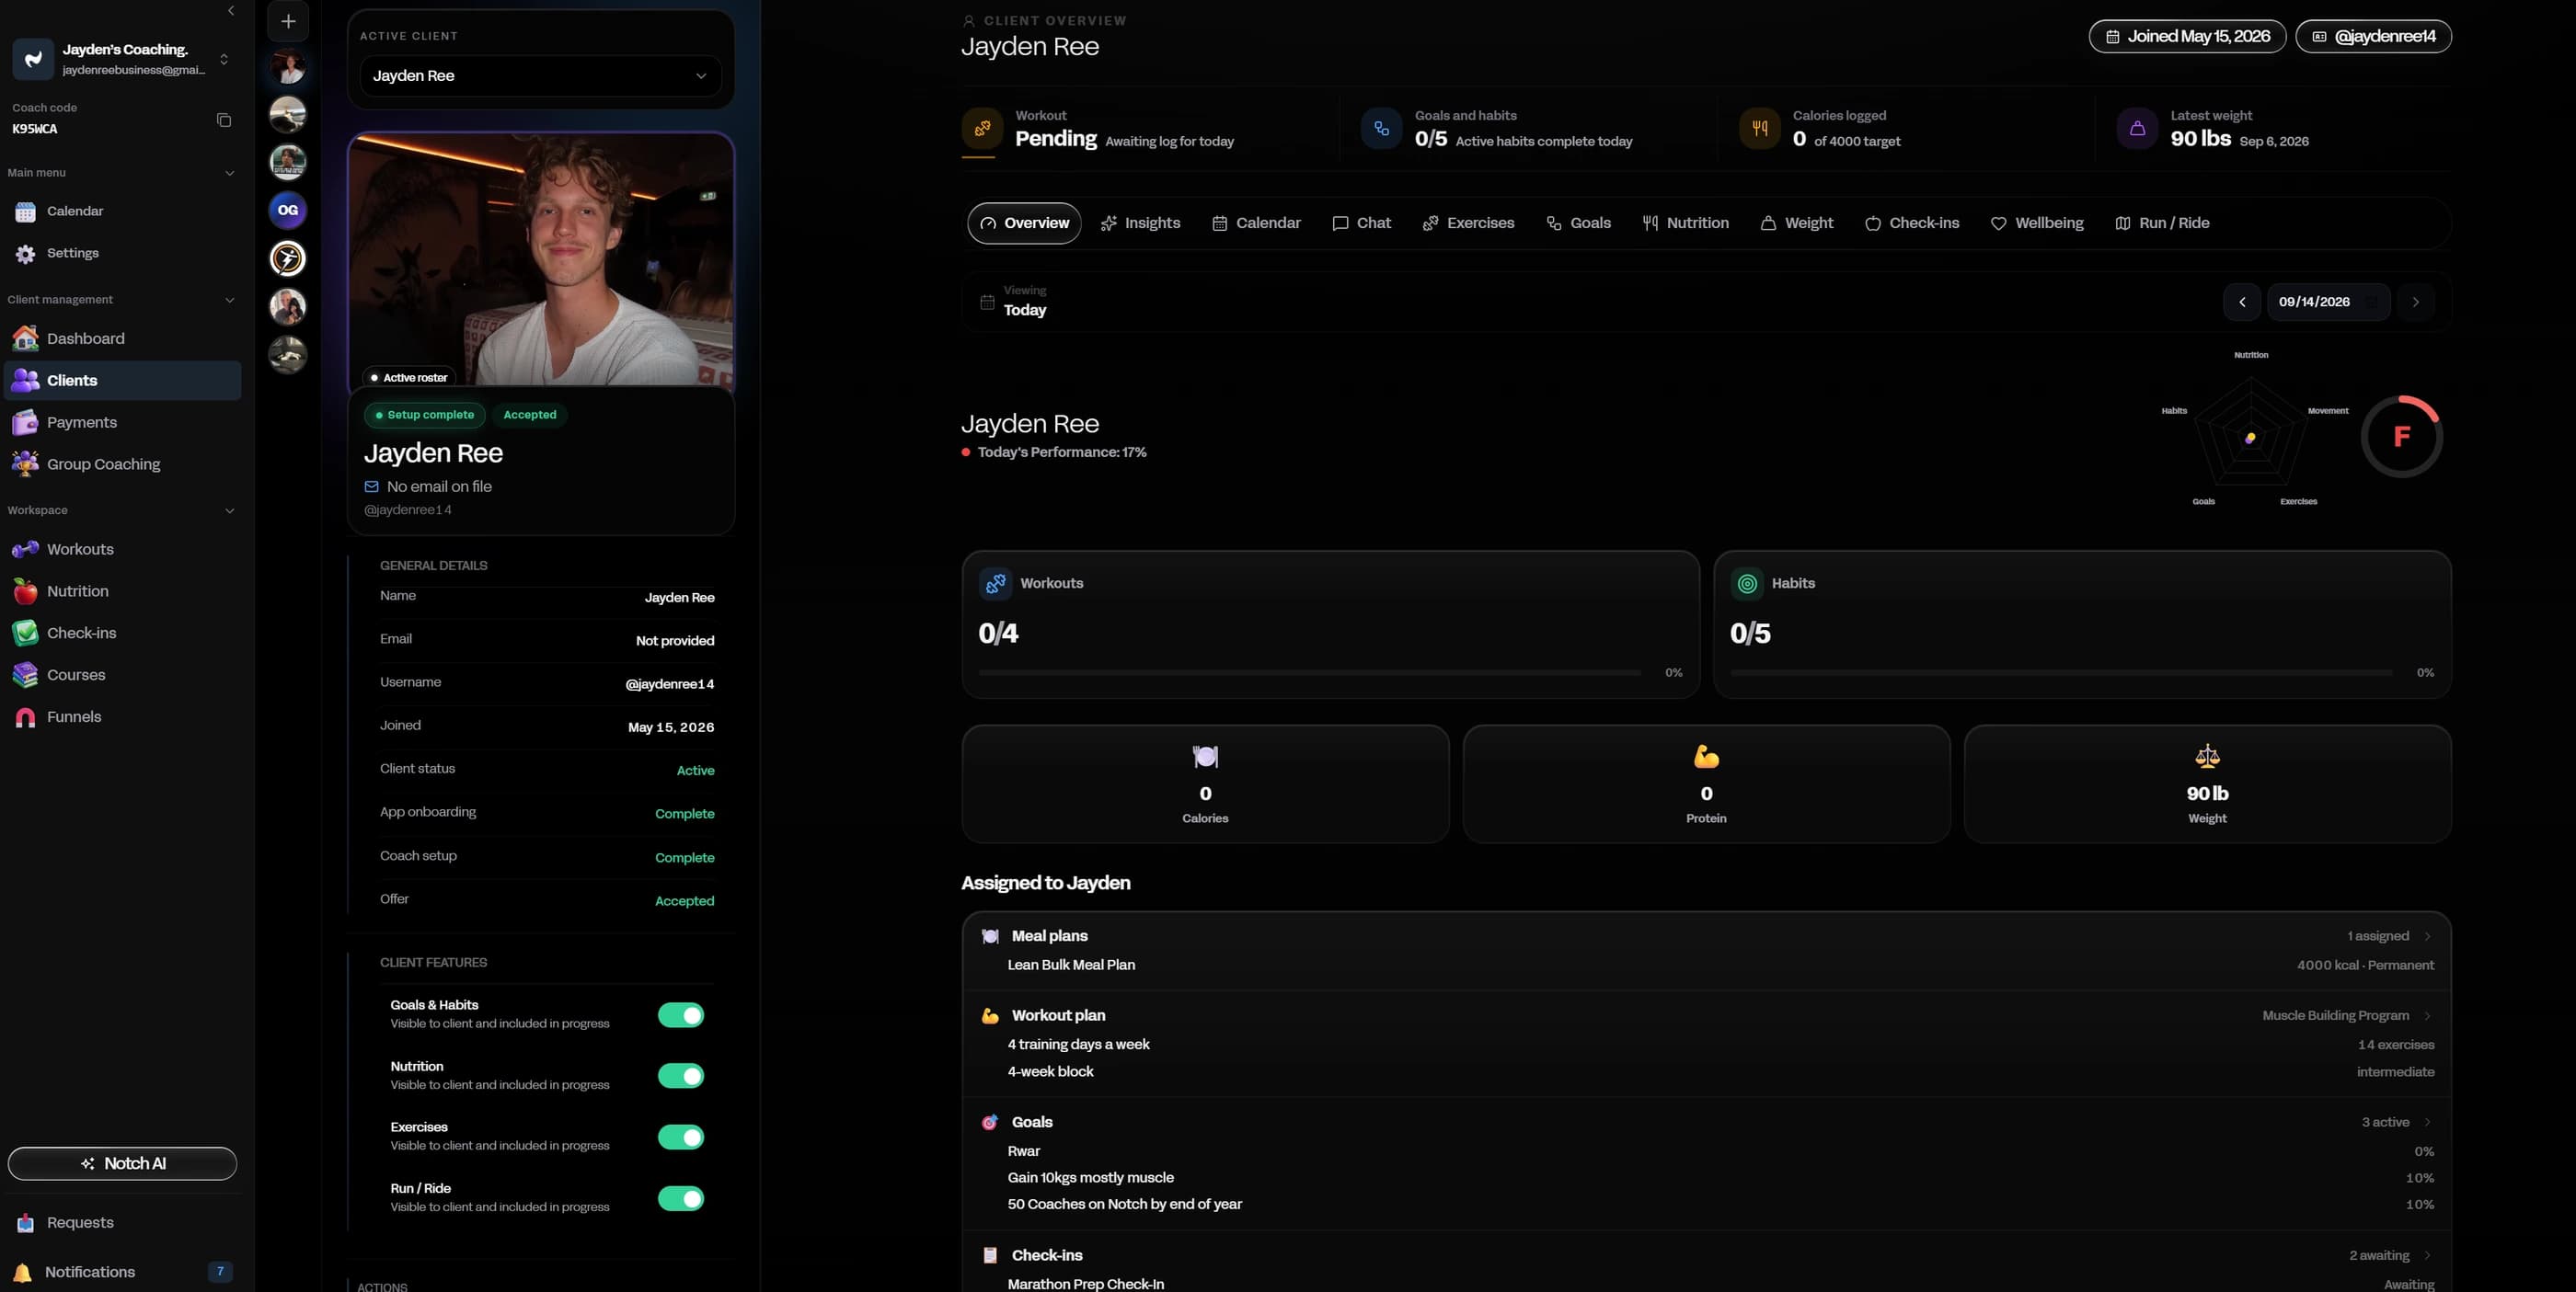
Task: Collapse the Workspace section
Action: 230,510
